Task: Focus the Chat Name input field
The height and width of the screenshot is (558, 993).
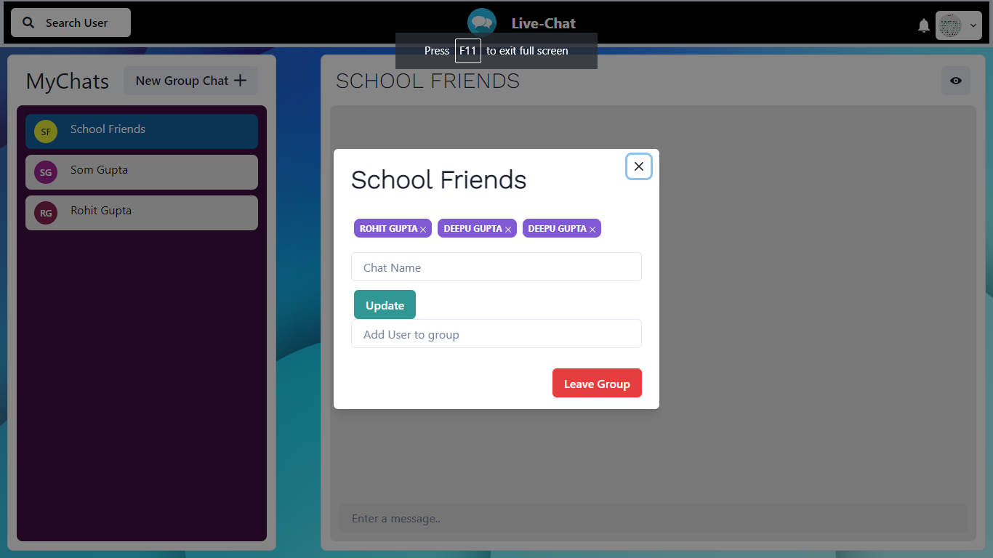Action: click(x=496, y=267)
